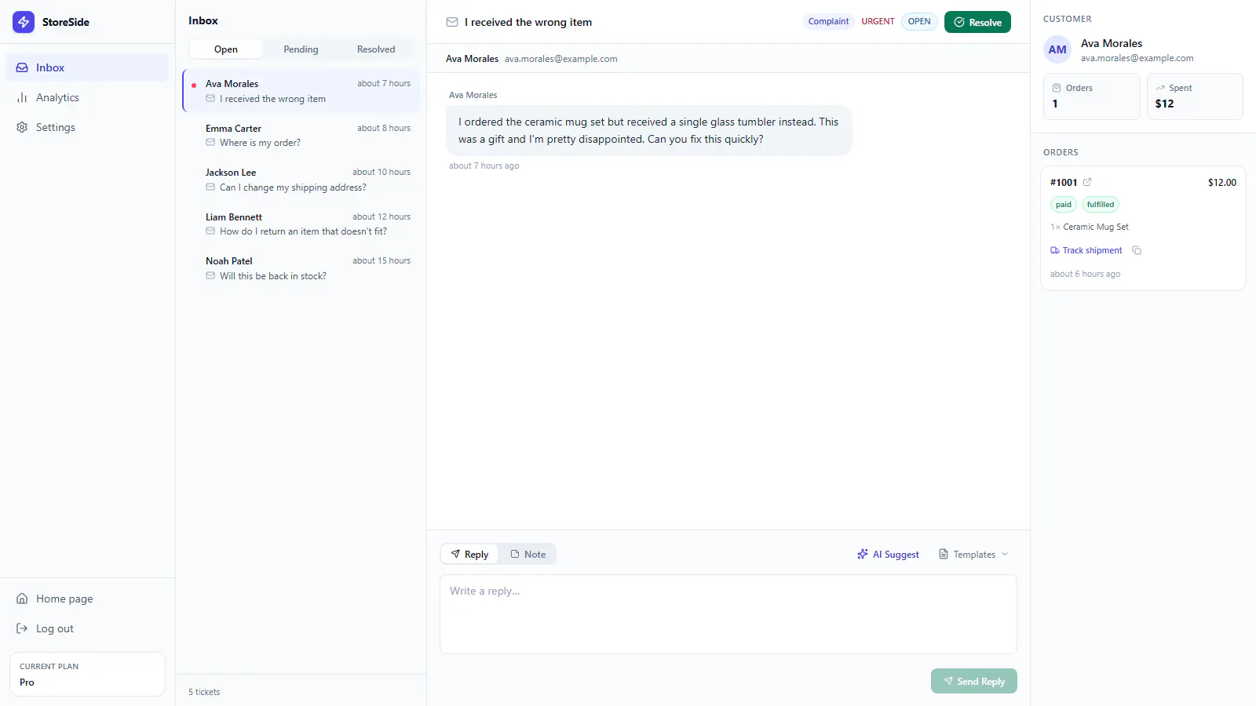Click the paid status badge
Viewport: 1256px width, 706px height.
pyautogui.click(x=1064, y=205)
